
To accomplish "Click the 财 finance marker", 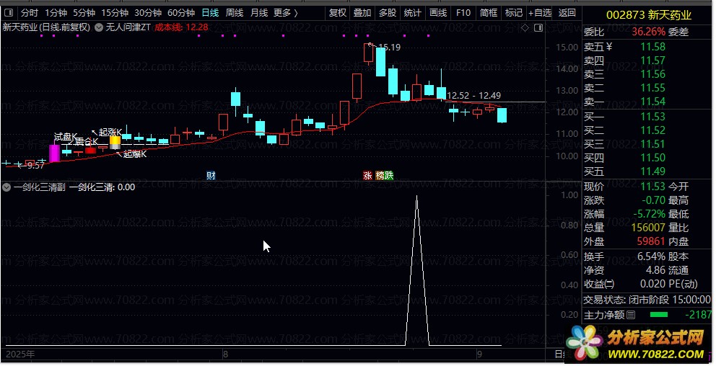I will point(211,176).
